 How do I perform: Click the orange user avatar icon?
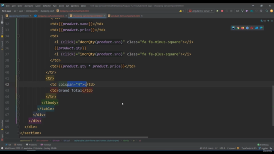[271, 11]
